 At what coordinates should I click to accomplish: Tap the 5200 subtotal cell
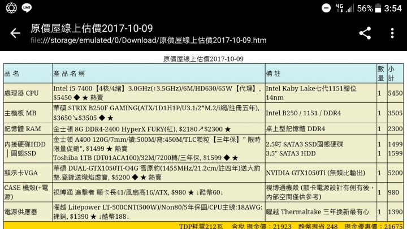[x=395, y=173]
